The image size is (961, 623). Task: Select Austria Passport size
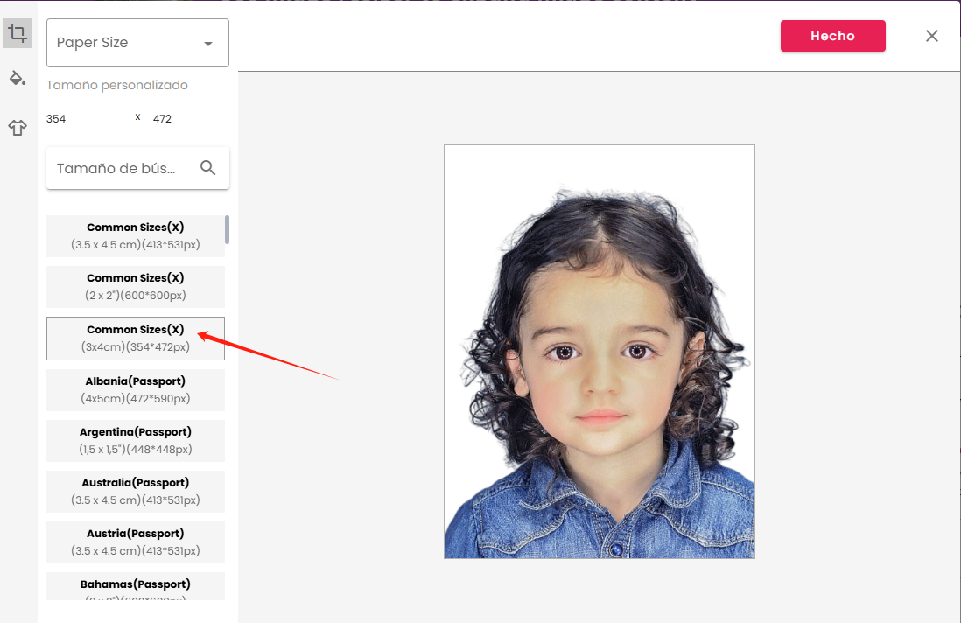[x=136, y=542]
